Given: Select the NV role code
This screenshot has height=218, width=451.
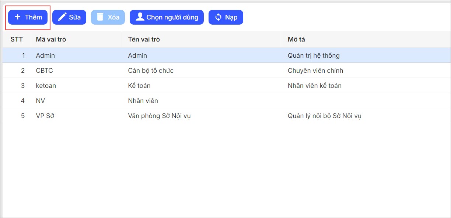Looking at the screenshot, I should [x=41, y=101].
